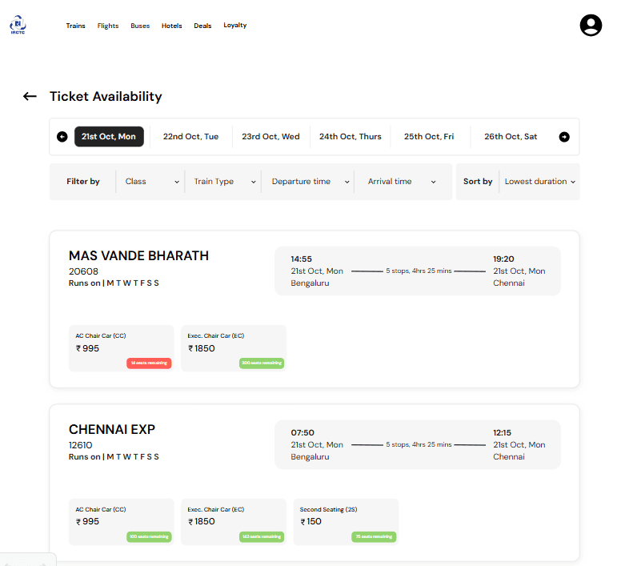Expand the Departure time filter dropdown
This screenshot has height=566, width=629.
[310, 182]
